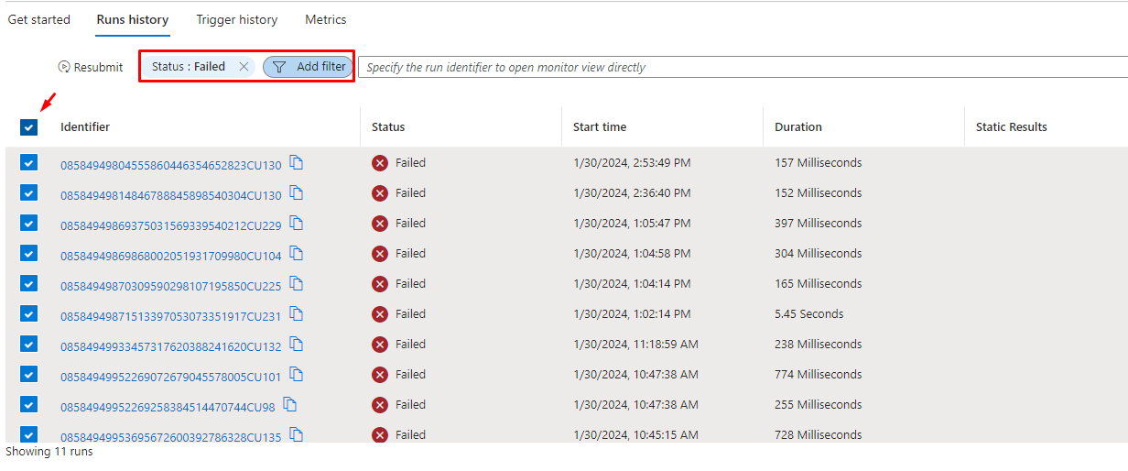
Task: Open the Add filter dropdown
Action: (309, 67)
